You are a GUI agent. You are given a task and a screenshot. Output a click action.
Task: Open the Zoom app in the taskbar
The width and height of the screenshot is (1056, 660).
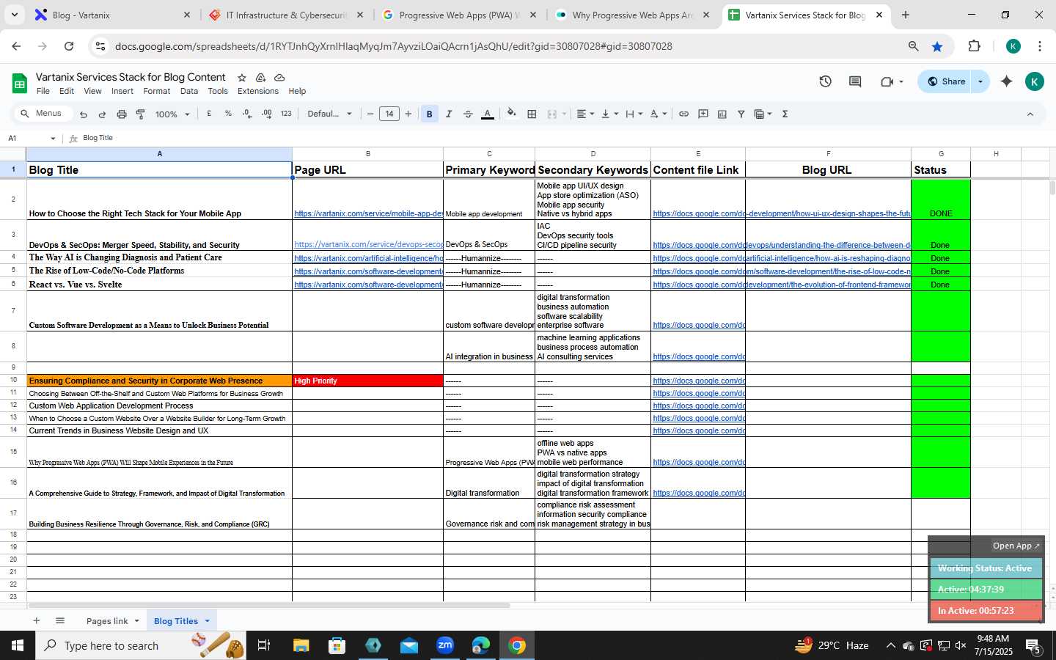pos(445,645)
